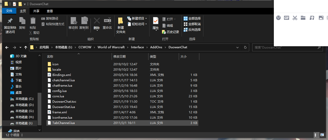The image size is (328, 140).
Task: Click the Delete (删除) red X button
Action: (x=97, y=24)
